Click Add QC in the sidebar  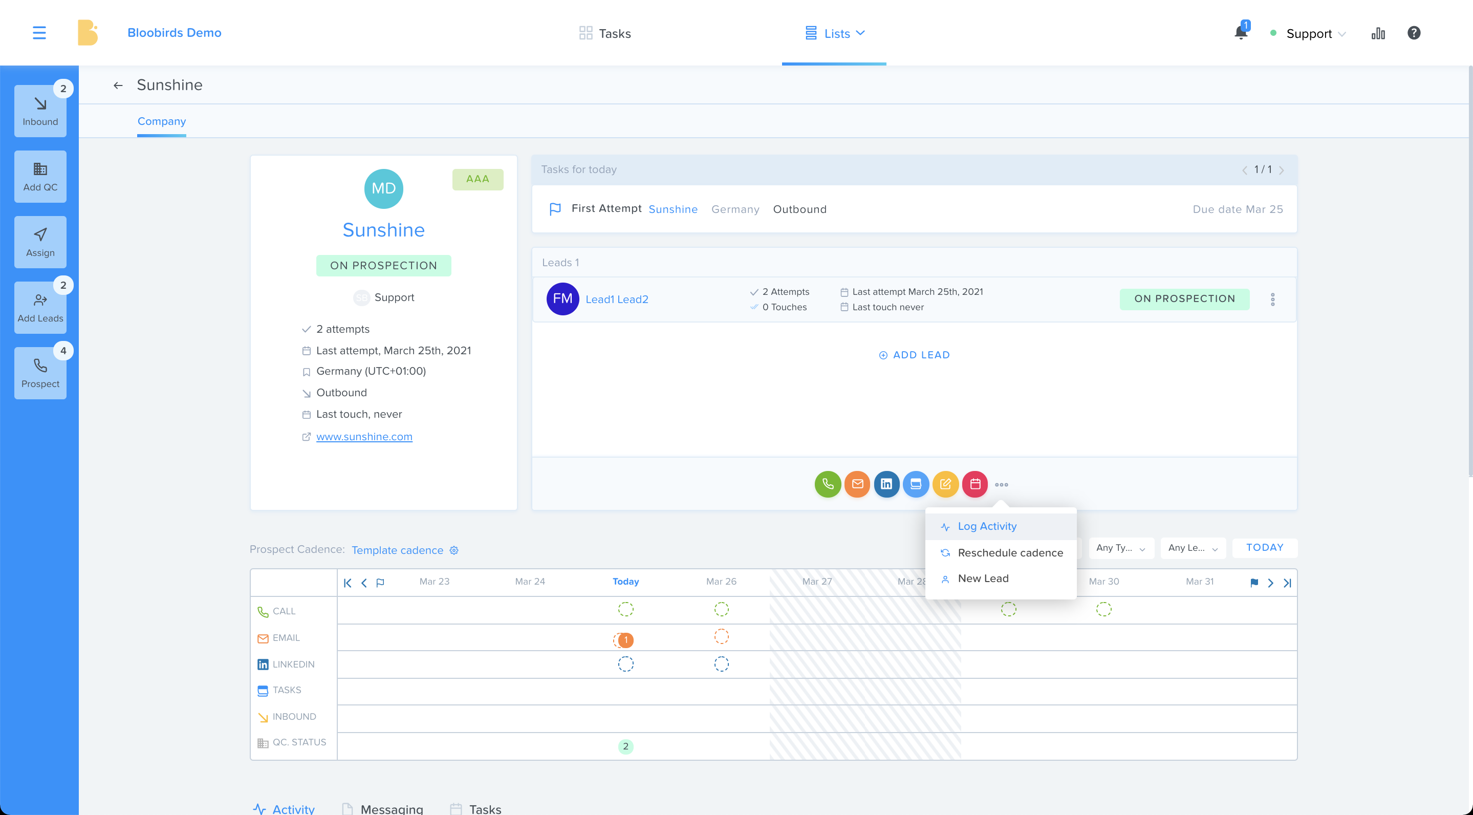(x=40, y=176)
